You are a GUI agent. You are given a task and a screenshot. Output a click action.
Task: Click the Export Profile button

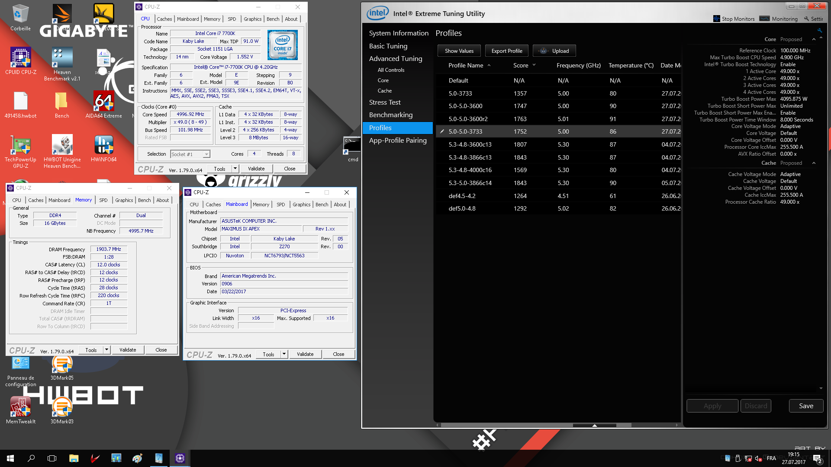click(x=507, y=51)
